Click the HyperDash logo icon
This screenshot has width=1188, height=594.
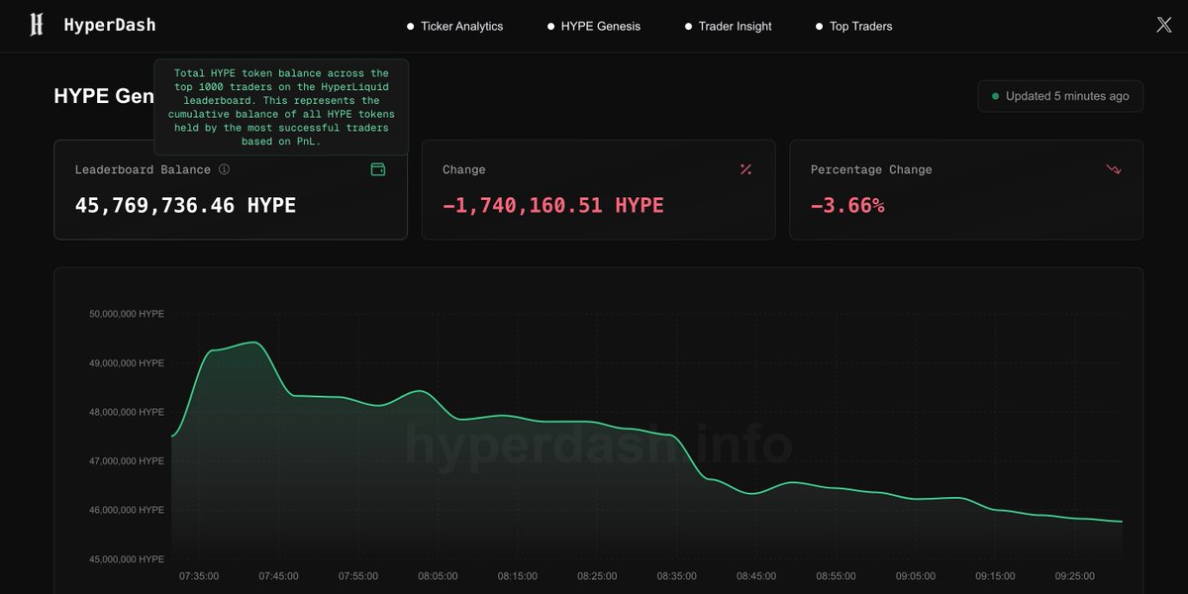pos(38,25)
